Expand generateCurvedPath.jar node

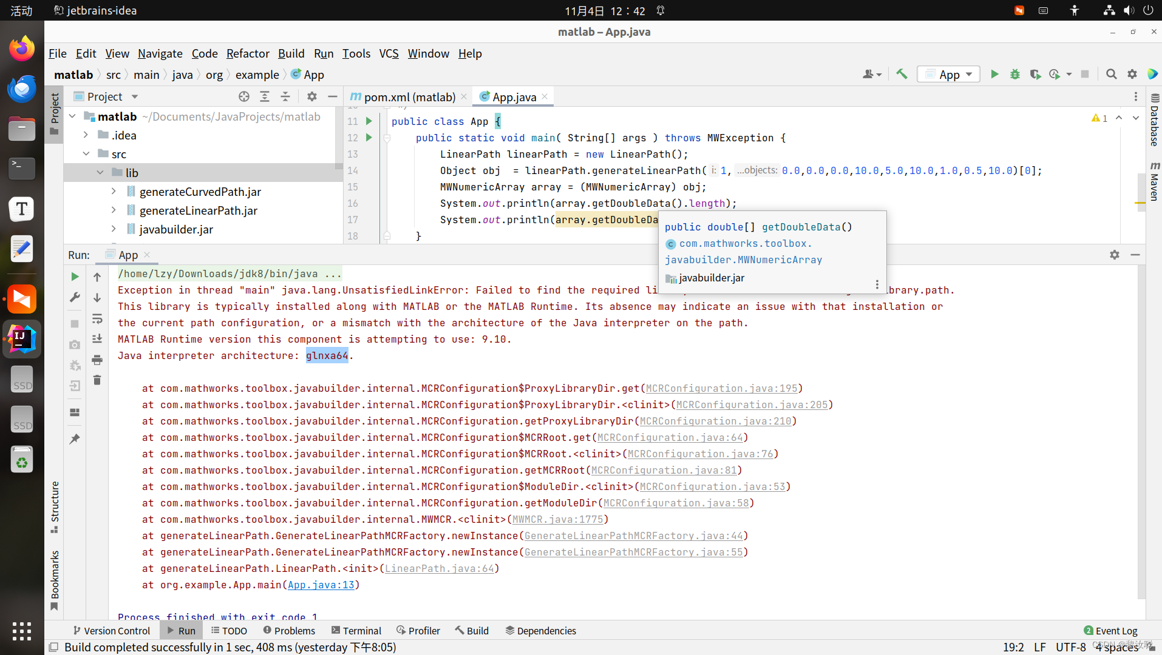point(114,192)
